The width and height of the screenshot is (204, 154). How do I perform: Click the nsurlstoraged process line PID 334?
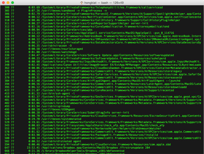[44, 49]
